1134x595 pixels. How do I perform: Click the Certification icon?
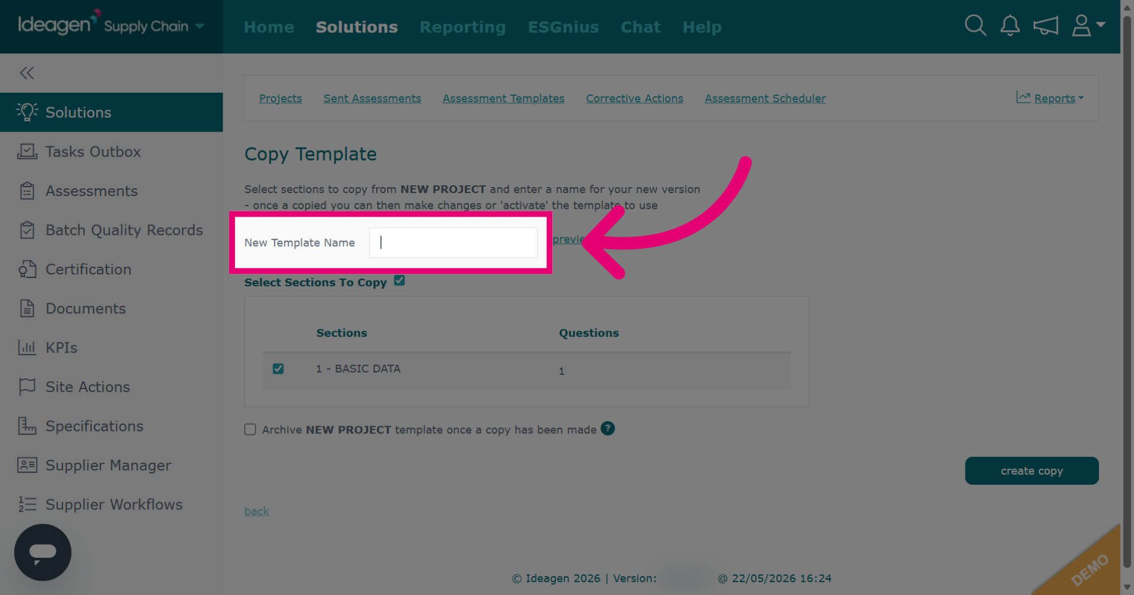point(27,269)
